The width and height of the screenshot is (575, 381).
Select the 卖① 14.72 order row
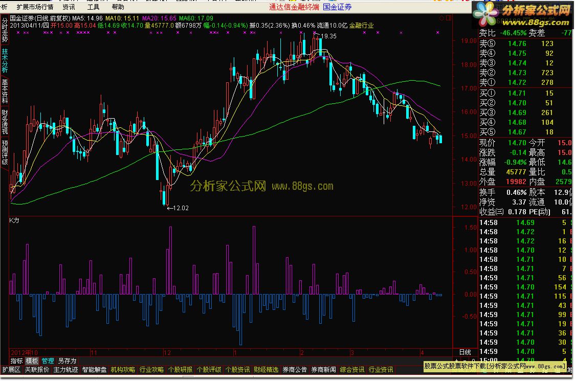coord(525,82)
